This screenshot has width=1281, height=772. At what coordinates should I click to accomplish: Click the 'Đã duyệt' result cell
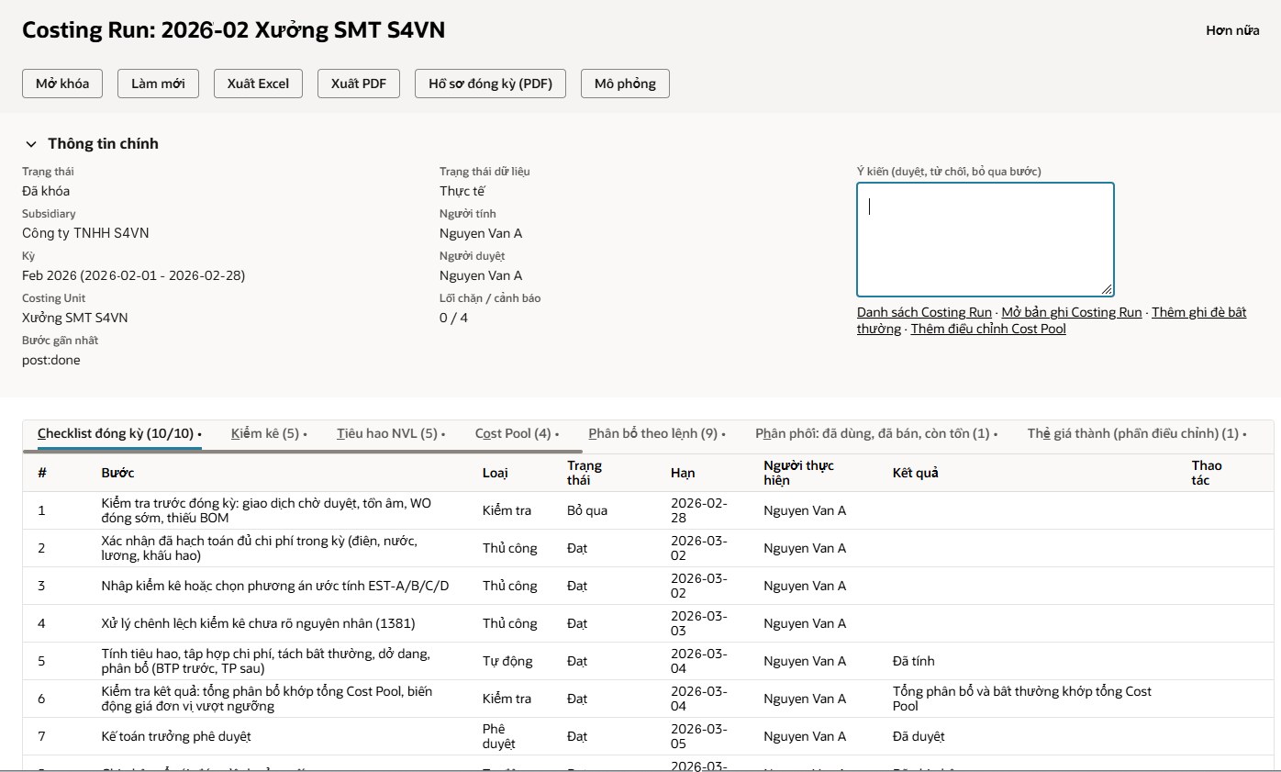coord(919,736)
